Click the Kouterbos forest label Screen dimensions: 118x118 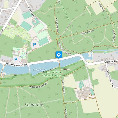[34, 105]
